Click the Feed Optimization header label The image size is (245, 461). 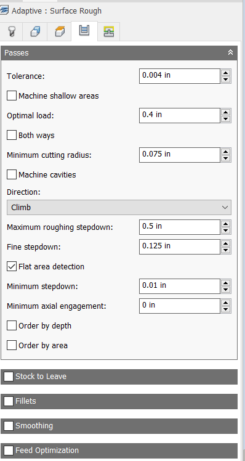47,451
